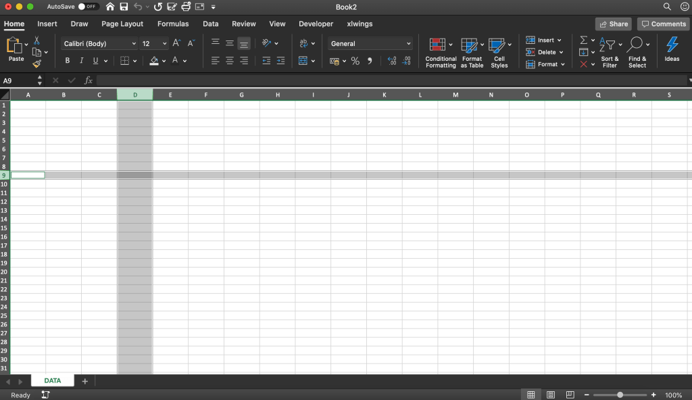This screenshot has width=692, height=400.
Task: Expand the General number format dropdown
Action: pyautogui.click(x=370, y=43)
